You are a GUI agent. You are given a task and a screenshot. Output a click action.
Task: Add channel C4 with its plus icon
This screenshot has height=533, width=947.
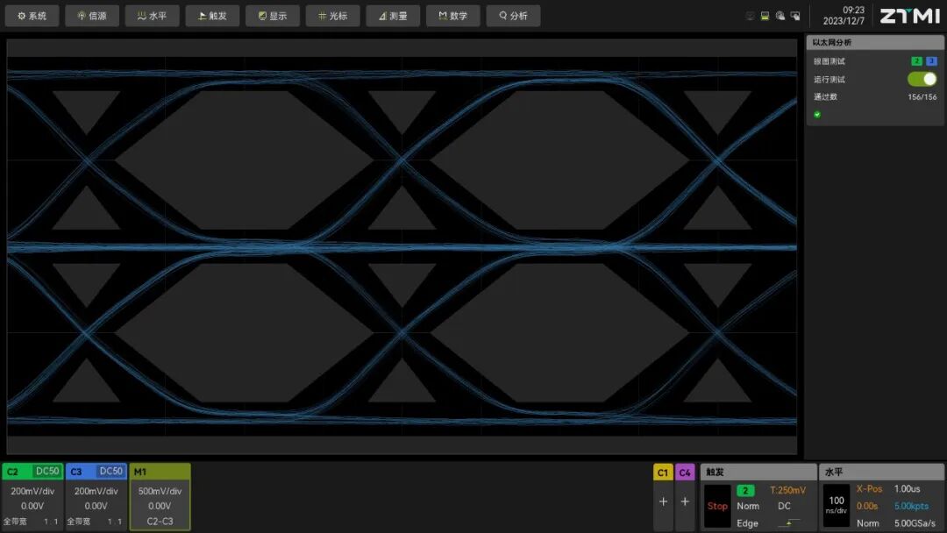[x=685, y=501]
